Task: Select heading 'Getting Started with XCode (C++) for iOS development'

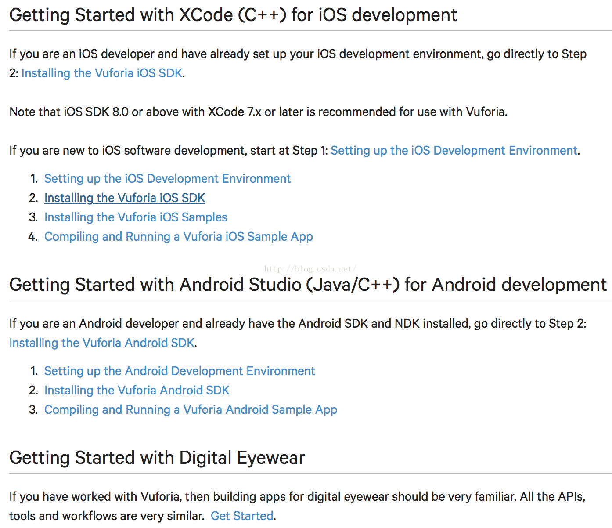Action: (x=233, y=15)
